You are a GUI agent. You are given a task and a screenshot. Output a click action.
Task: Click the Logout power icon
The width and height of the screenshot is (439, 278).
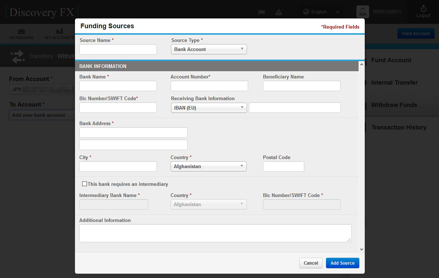tap(423, 9)
